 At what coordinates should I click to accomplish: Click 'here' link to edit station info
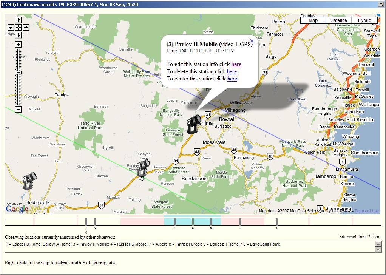click(x=236, y=64)
